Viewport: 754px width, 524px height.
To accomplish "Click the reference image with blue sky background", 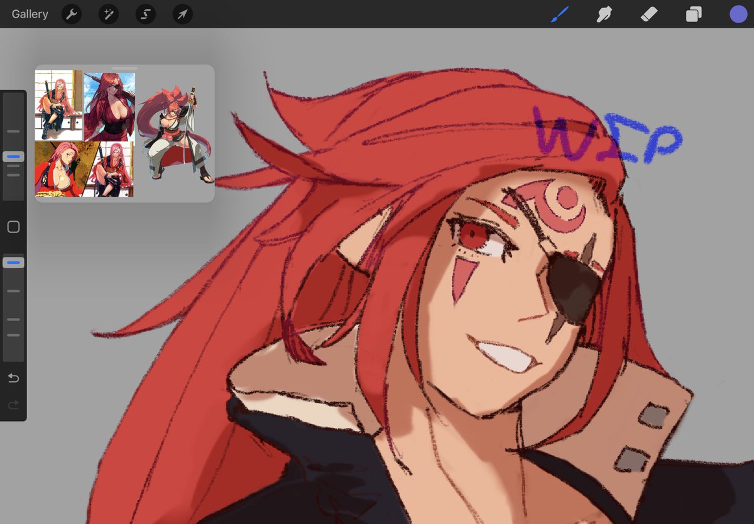I will click(109, 106).
